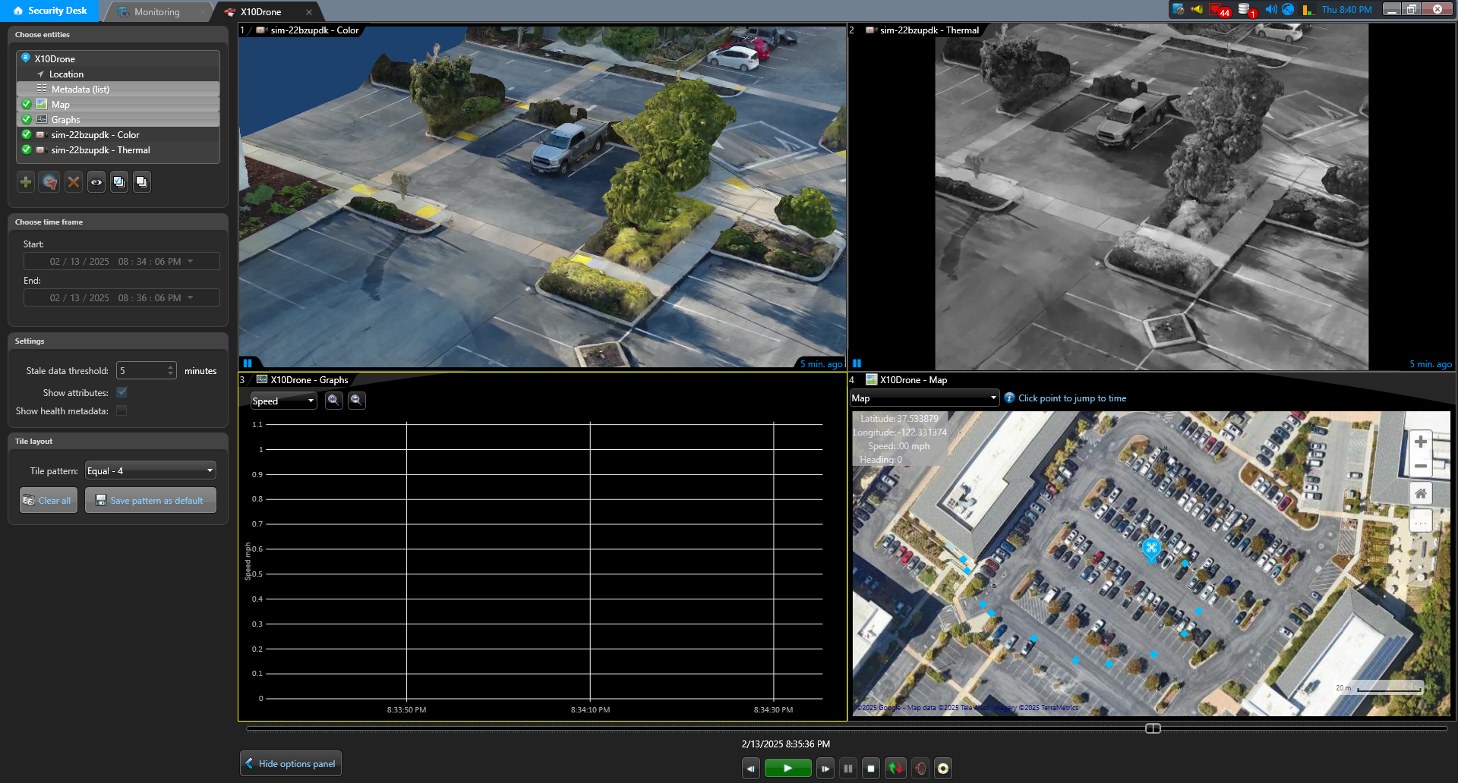Open the Security Desk home tab

pyautogui.click(x=50, y=11)
